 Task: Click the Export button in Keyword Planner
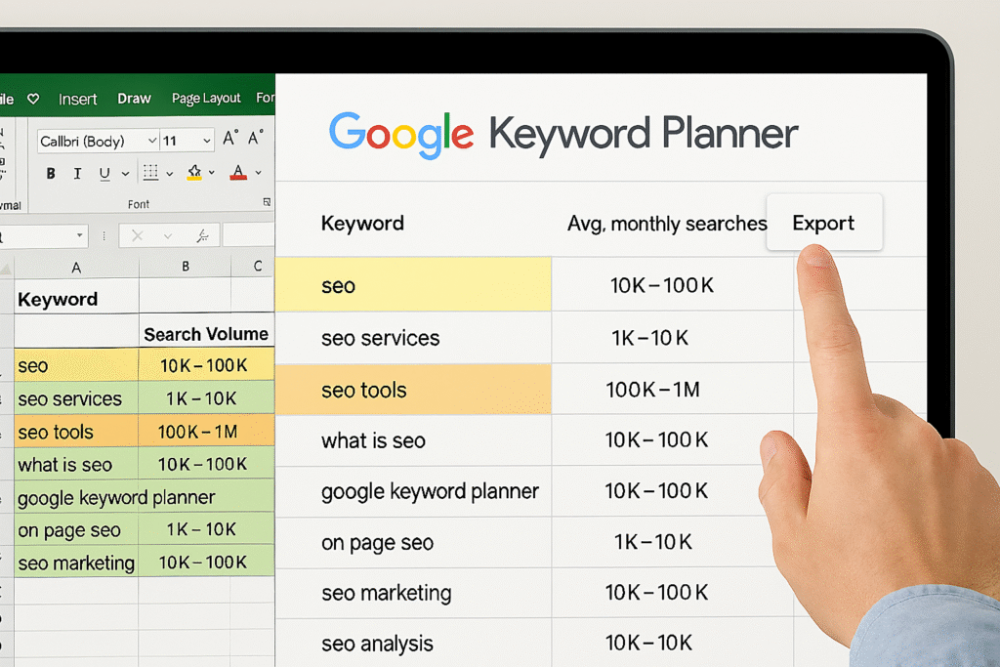pos(824,223)
